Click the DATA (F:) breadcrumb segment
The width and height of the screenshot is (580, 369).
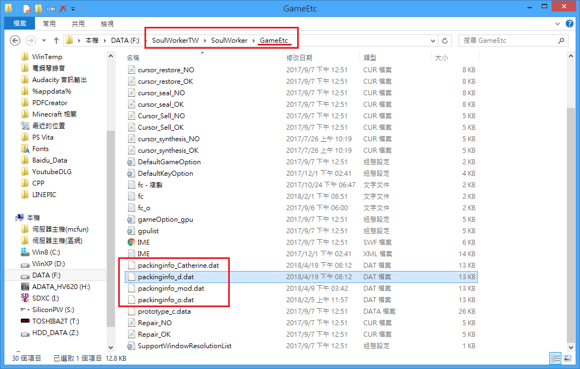[x=125, y=41]
